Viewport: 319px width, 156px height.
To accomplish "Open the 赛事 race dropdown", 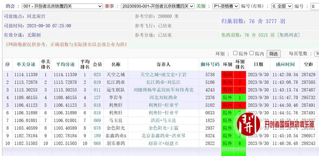I will pos(158,6).
